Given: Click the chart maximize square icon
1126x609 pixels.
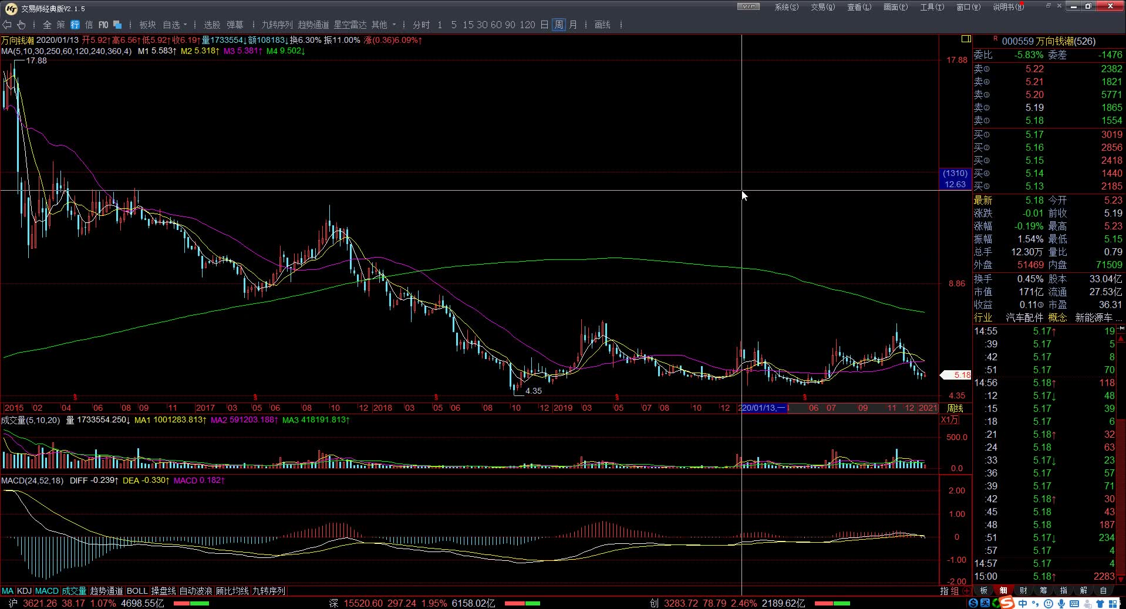Looking at the screenshot, I should tap(966, 39).
